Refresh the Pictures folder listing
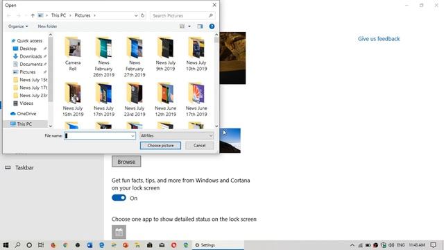The image size is (444, 250). (143, 15)
